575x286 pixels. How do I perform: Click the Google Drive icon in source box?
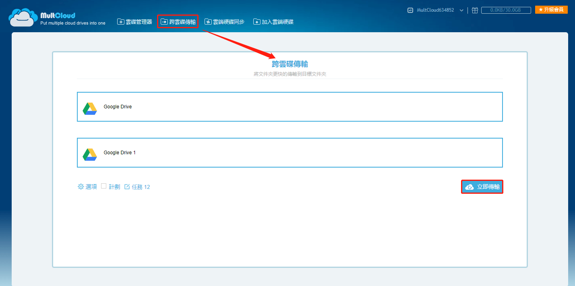[x=90, y=108]
